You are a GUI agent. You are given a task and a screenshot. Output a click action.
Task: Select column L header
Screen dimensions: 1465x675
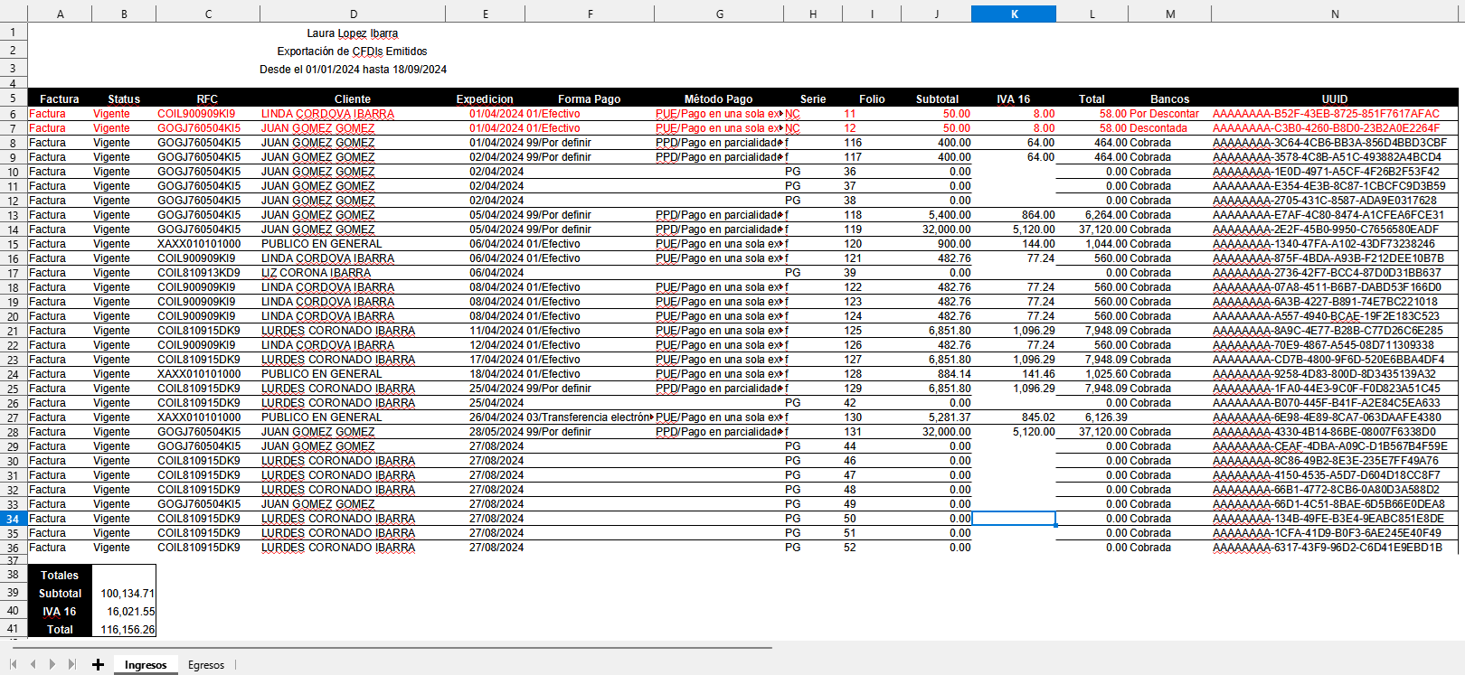pos(1092,14)
